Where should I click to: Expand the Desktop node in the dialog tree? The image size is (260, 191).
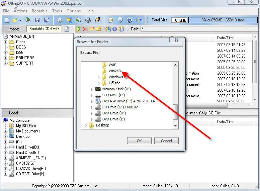tap(86, 125)
